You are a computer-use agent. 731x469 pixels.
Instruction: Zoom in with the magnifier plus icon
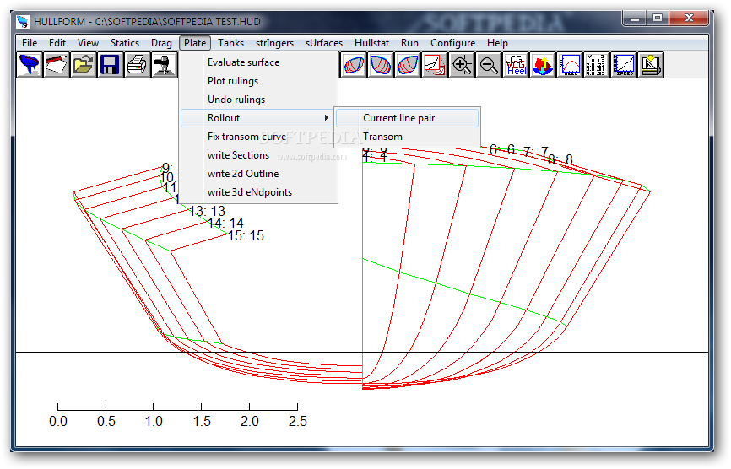pyautogui.click(x=462, y=65)
